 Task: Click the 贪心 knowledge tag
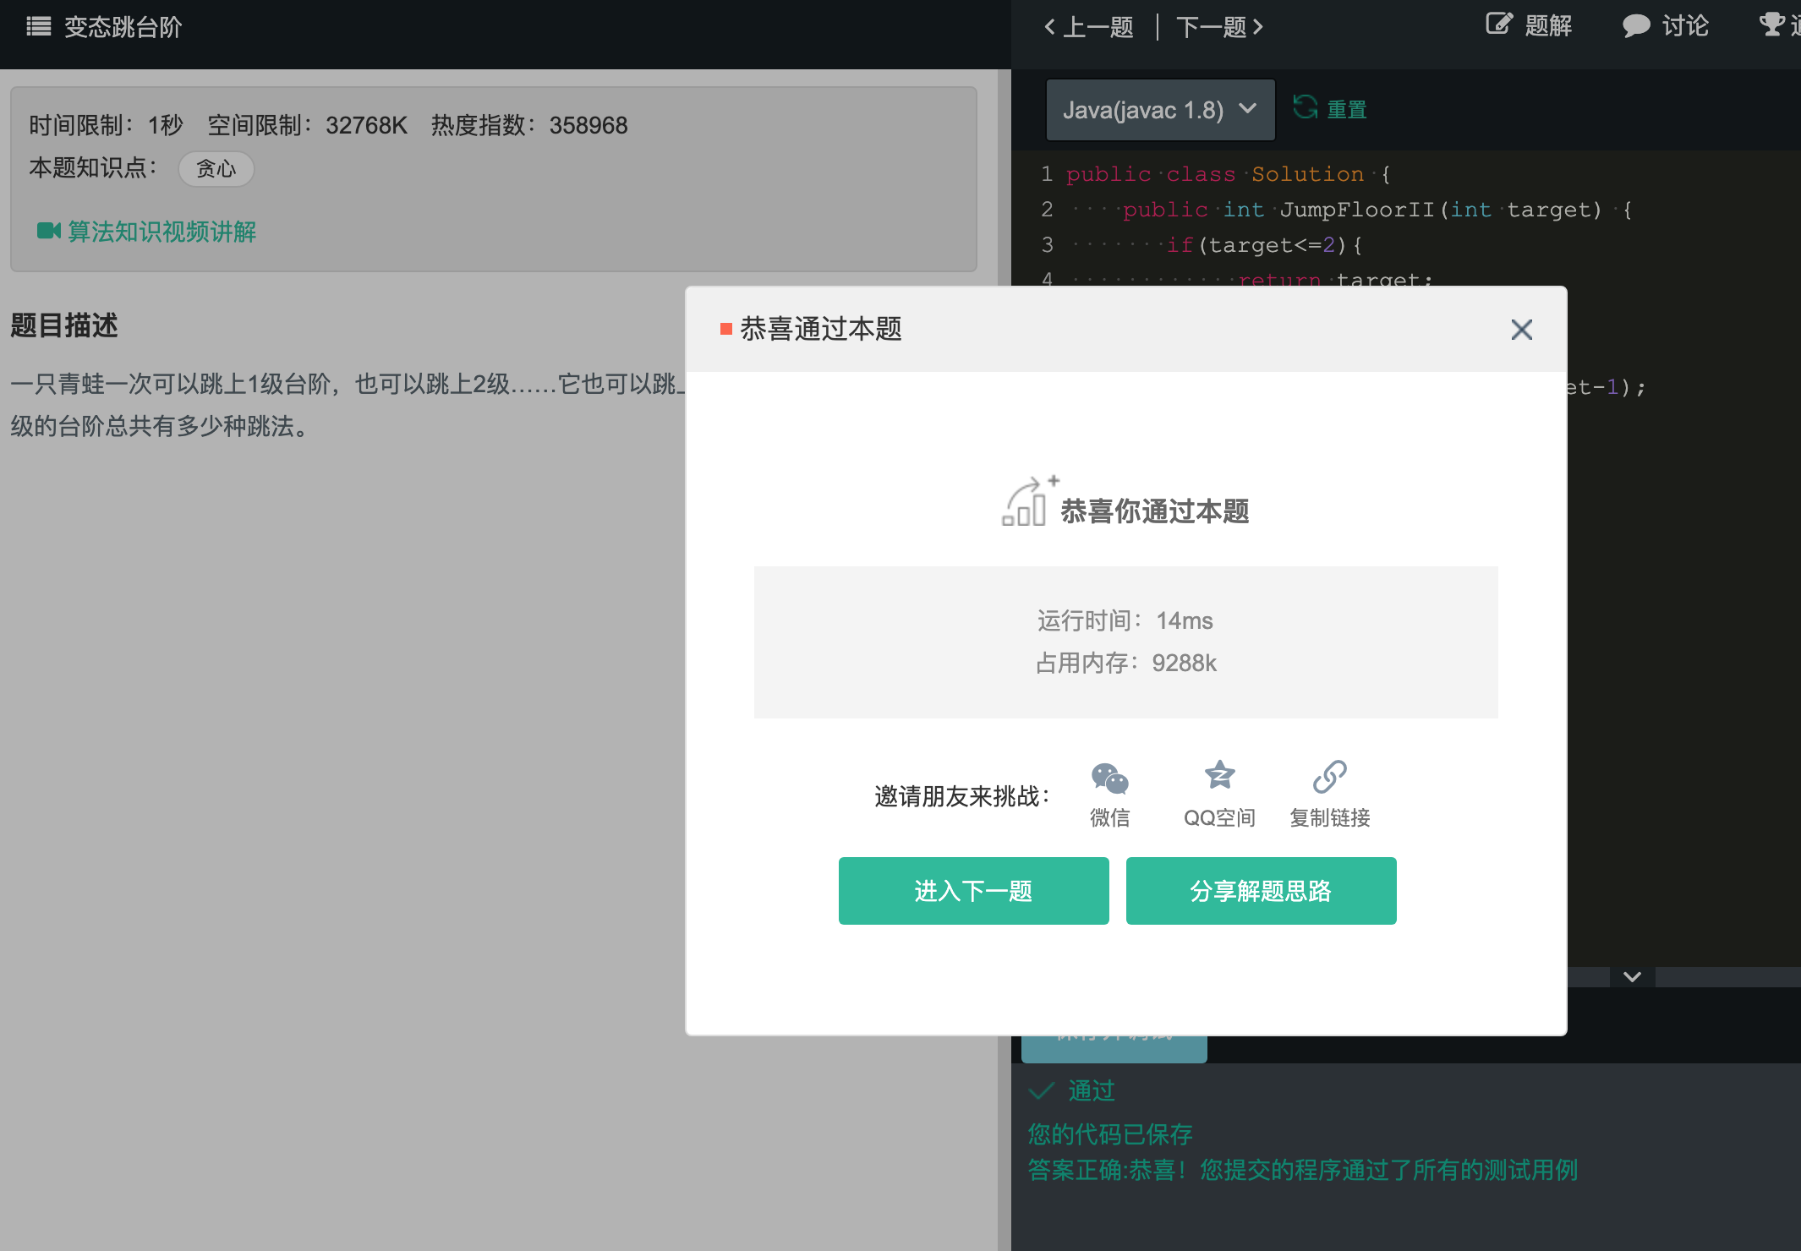click(216, 169)
